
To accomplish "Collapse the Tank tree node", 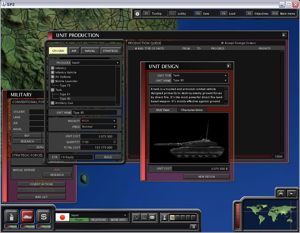I will coord(52,90).
